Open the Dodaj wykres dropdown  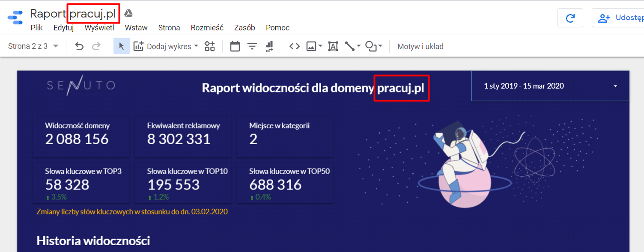click(166, 46)
